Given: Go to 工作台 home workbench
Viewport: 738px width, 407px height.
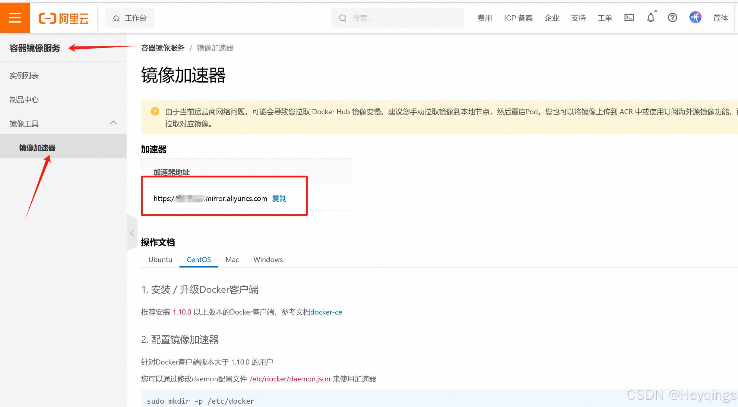Looking at the screenshot, I should click(130, 18).
